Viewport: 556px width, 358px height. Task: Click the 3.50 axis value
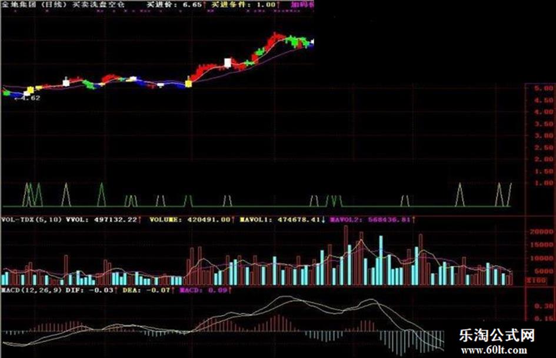click(543, 124)
